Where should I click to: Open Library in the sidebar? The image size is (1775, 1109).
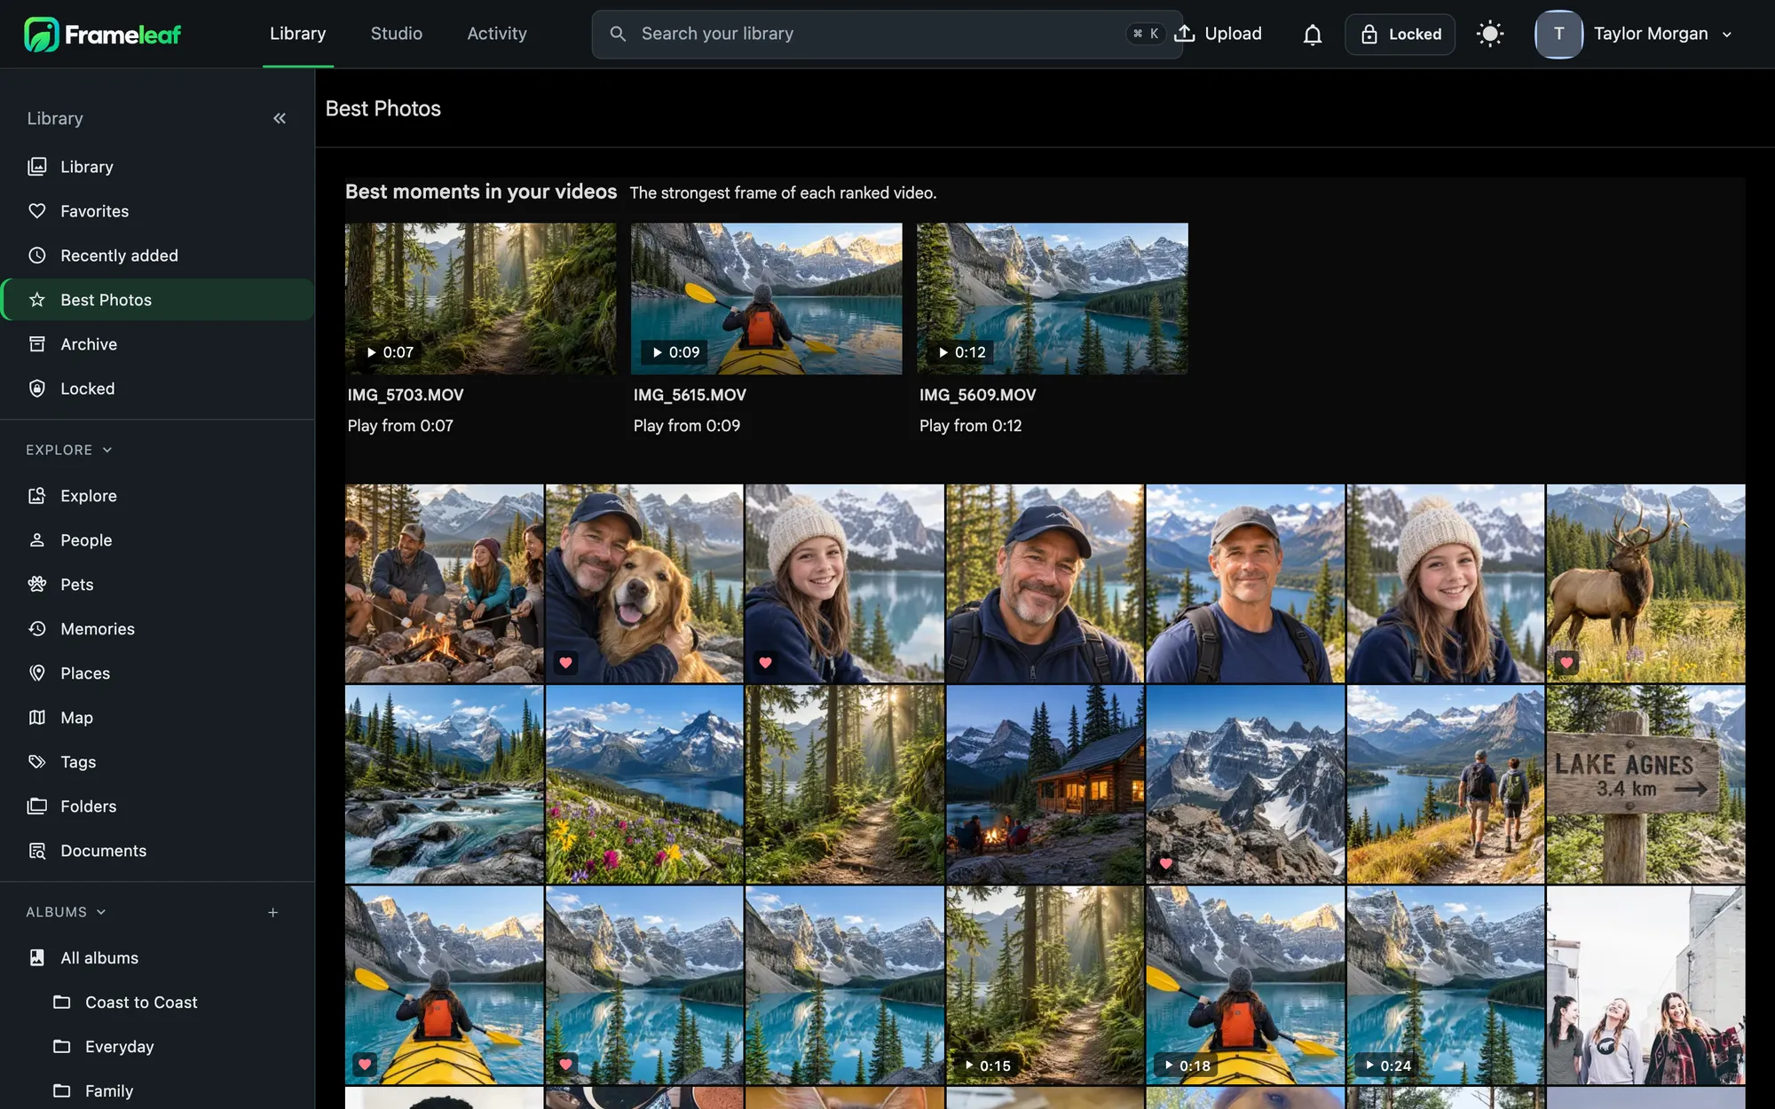(x=157, y=167)
